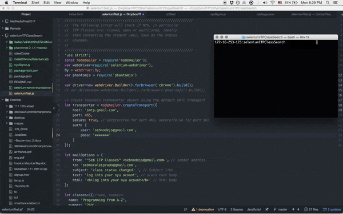Image resolution: width=343 pixels, height=214 pixels.
Task: Switch to the package.json tab
Action: (x=265, y=14)
